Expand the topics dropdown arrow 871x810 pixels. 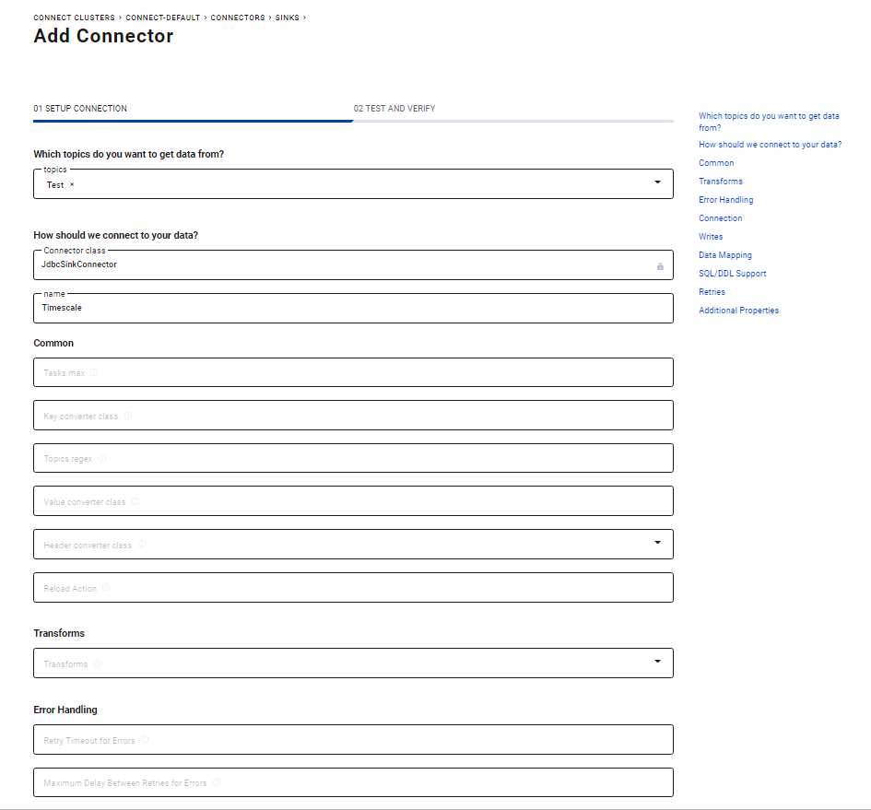click(657, 182)
